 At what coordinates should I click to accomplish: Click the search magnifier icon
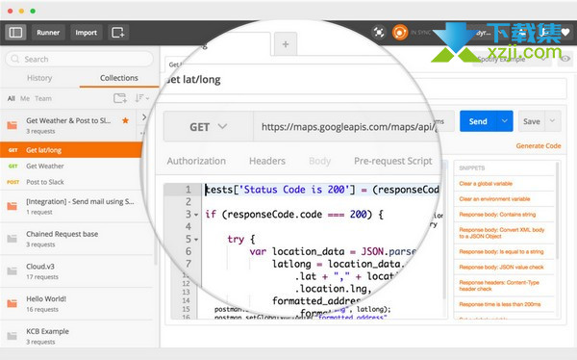tap(15, 59)
